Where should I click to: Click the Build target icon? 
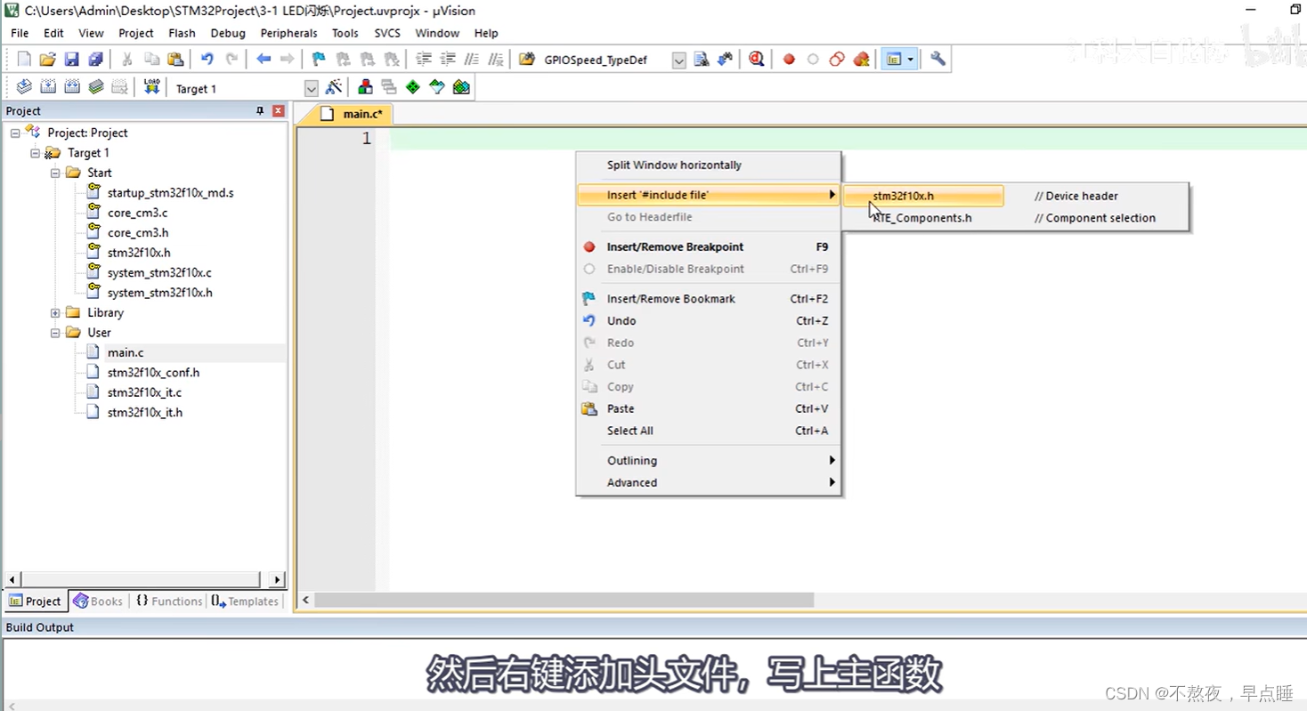click(x=48, y=86)
